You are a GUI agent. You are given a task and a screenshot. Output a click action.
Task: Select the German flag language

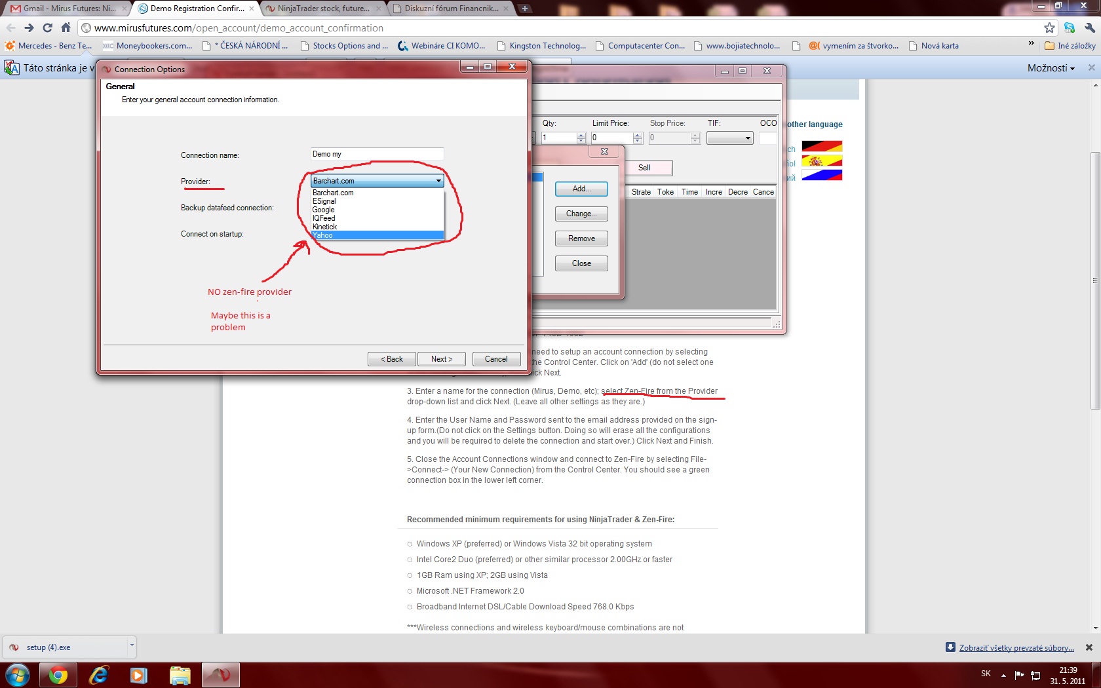[822, 146]
